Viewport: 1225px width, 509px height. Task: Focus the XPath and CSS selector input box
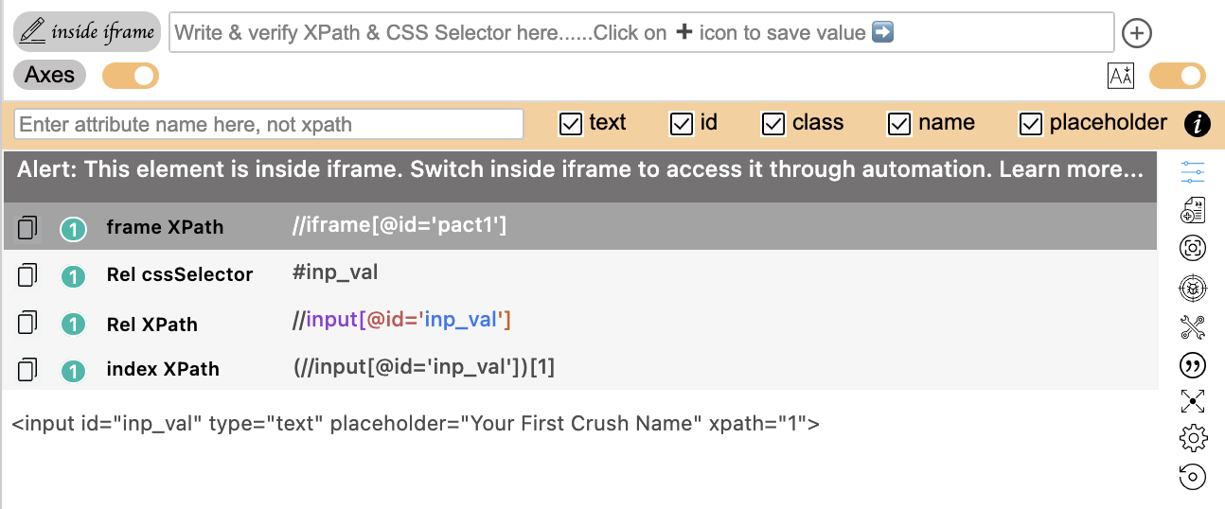[642, 32]
